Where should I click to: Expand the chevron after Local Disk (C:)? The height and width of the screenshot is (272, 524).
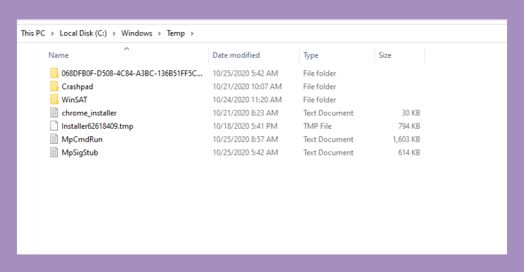[114, 33]
